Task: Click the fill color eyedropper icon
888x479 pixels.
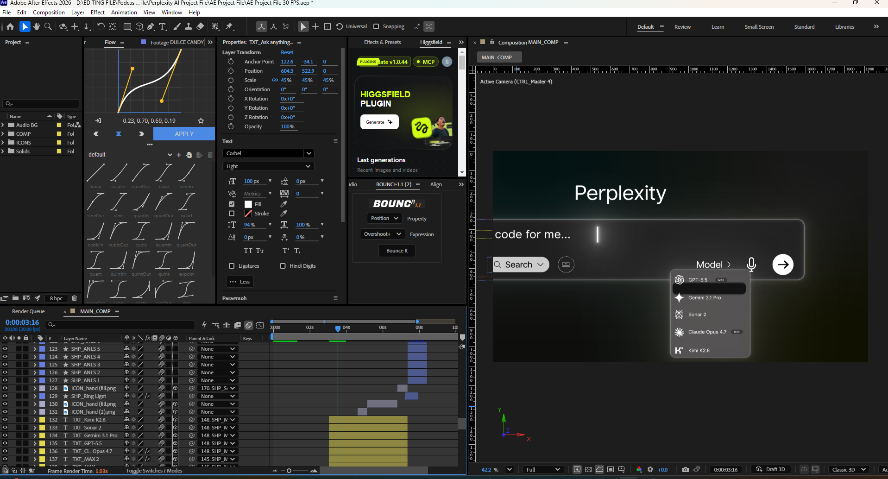Action: 284,204
